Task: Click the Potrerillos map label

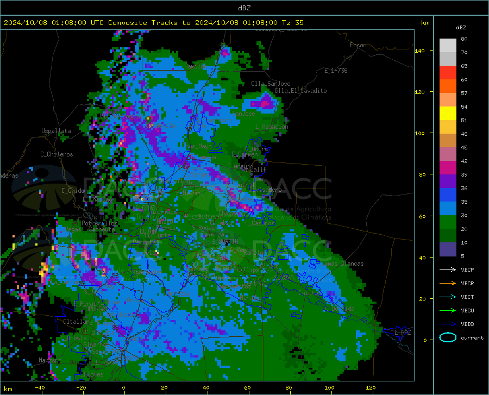Action: pyautogui.click(x=99, y=223)
